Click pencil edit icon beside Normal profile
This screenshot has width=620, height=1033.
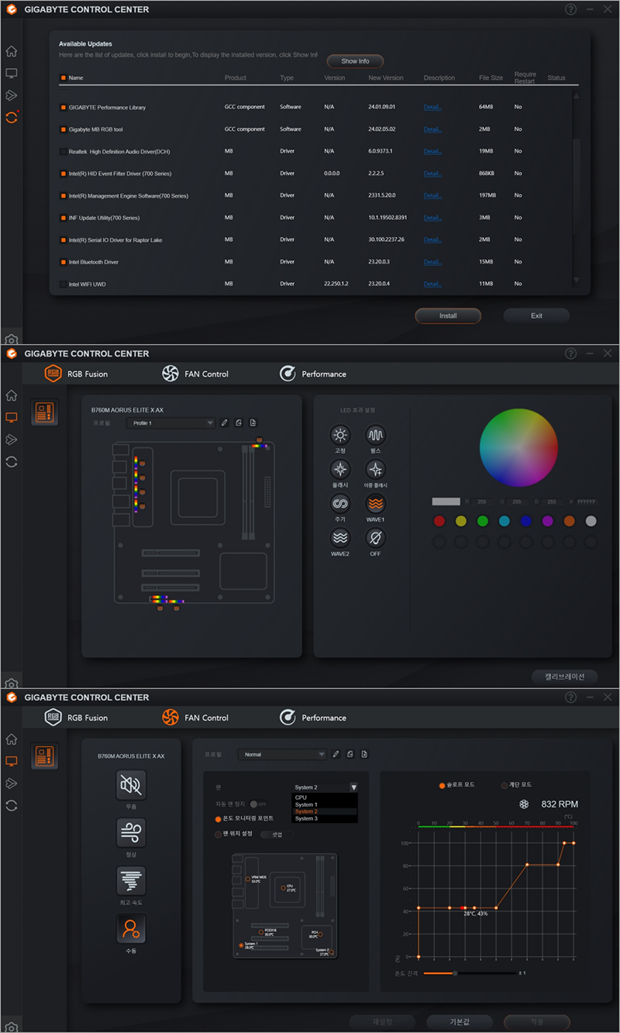[336, 754]
